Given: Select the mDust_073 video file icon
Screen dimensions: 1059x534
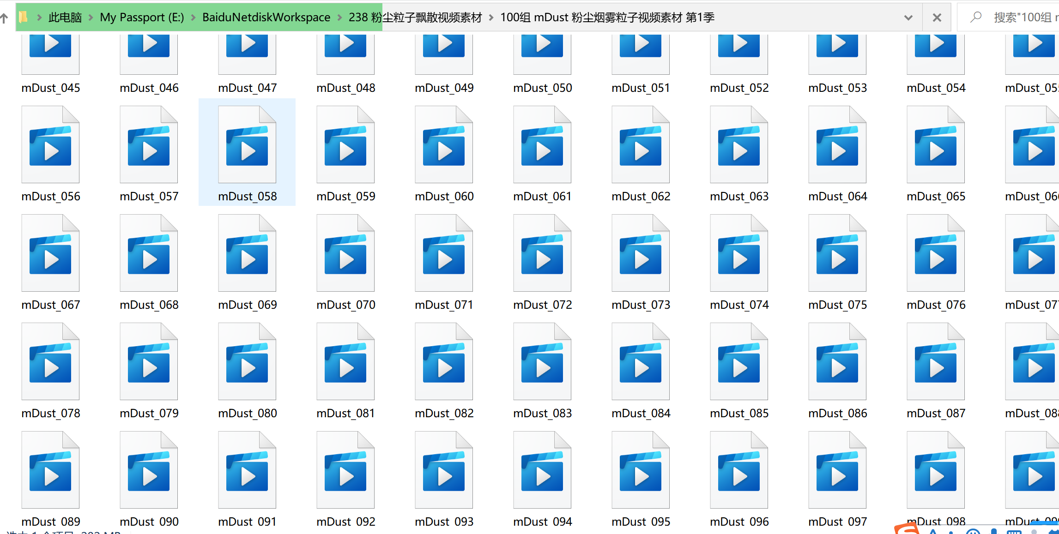Looking at the screenshot, I should click(x=641, y=253).
